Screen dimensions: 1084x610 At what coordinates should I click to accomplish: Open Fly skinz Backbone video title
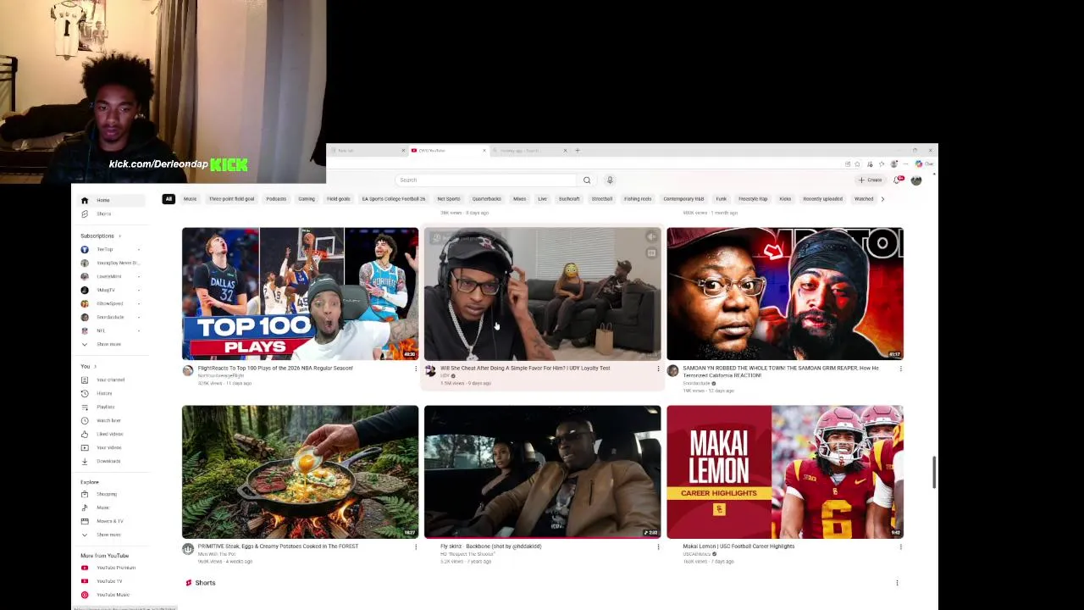(x=490, y=546)
